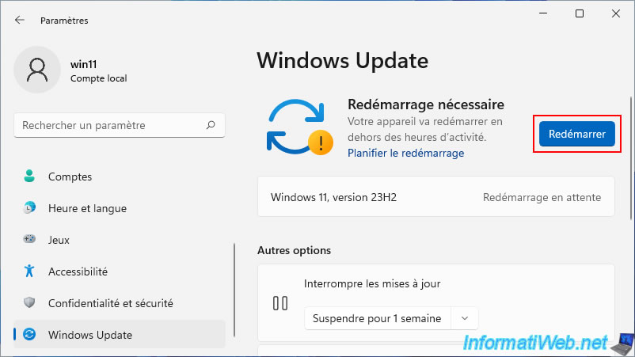The height and width of the screenshot is (357, 635).
Task: Click the back arrow icon beside Paramètres
Action: coord(20,20)
